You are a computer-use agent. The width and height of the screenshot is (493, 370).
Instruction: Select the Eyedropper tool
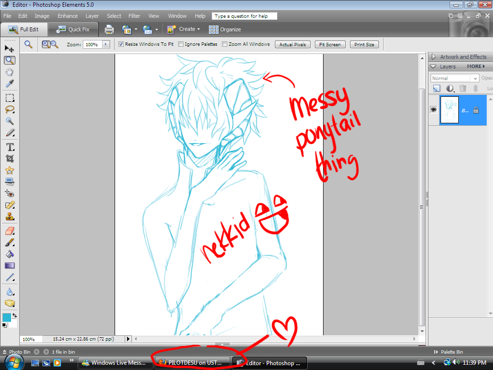point(9,84)
